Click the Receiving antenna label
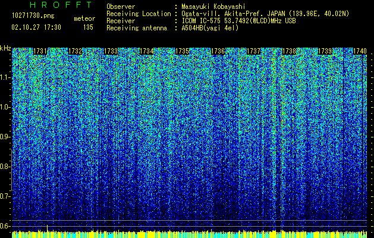 tap(137, 28)
